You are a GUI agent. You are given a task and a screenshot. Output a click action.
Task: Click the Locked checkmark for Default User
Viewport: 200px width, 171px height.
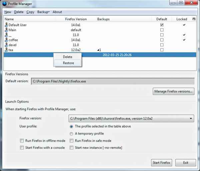coord(184,25)
